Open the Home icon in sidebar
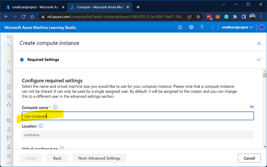The image size is (267, 167). [9, 71]
